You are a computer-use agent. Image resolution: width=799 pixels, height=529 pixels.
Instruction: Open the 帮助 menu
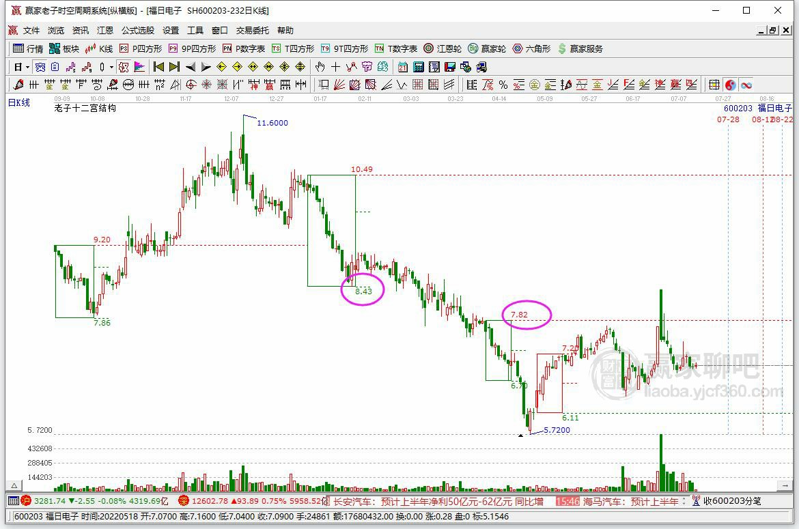(x=285, y=31)
